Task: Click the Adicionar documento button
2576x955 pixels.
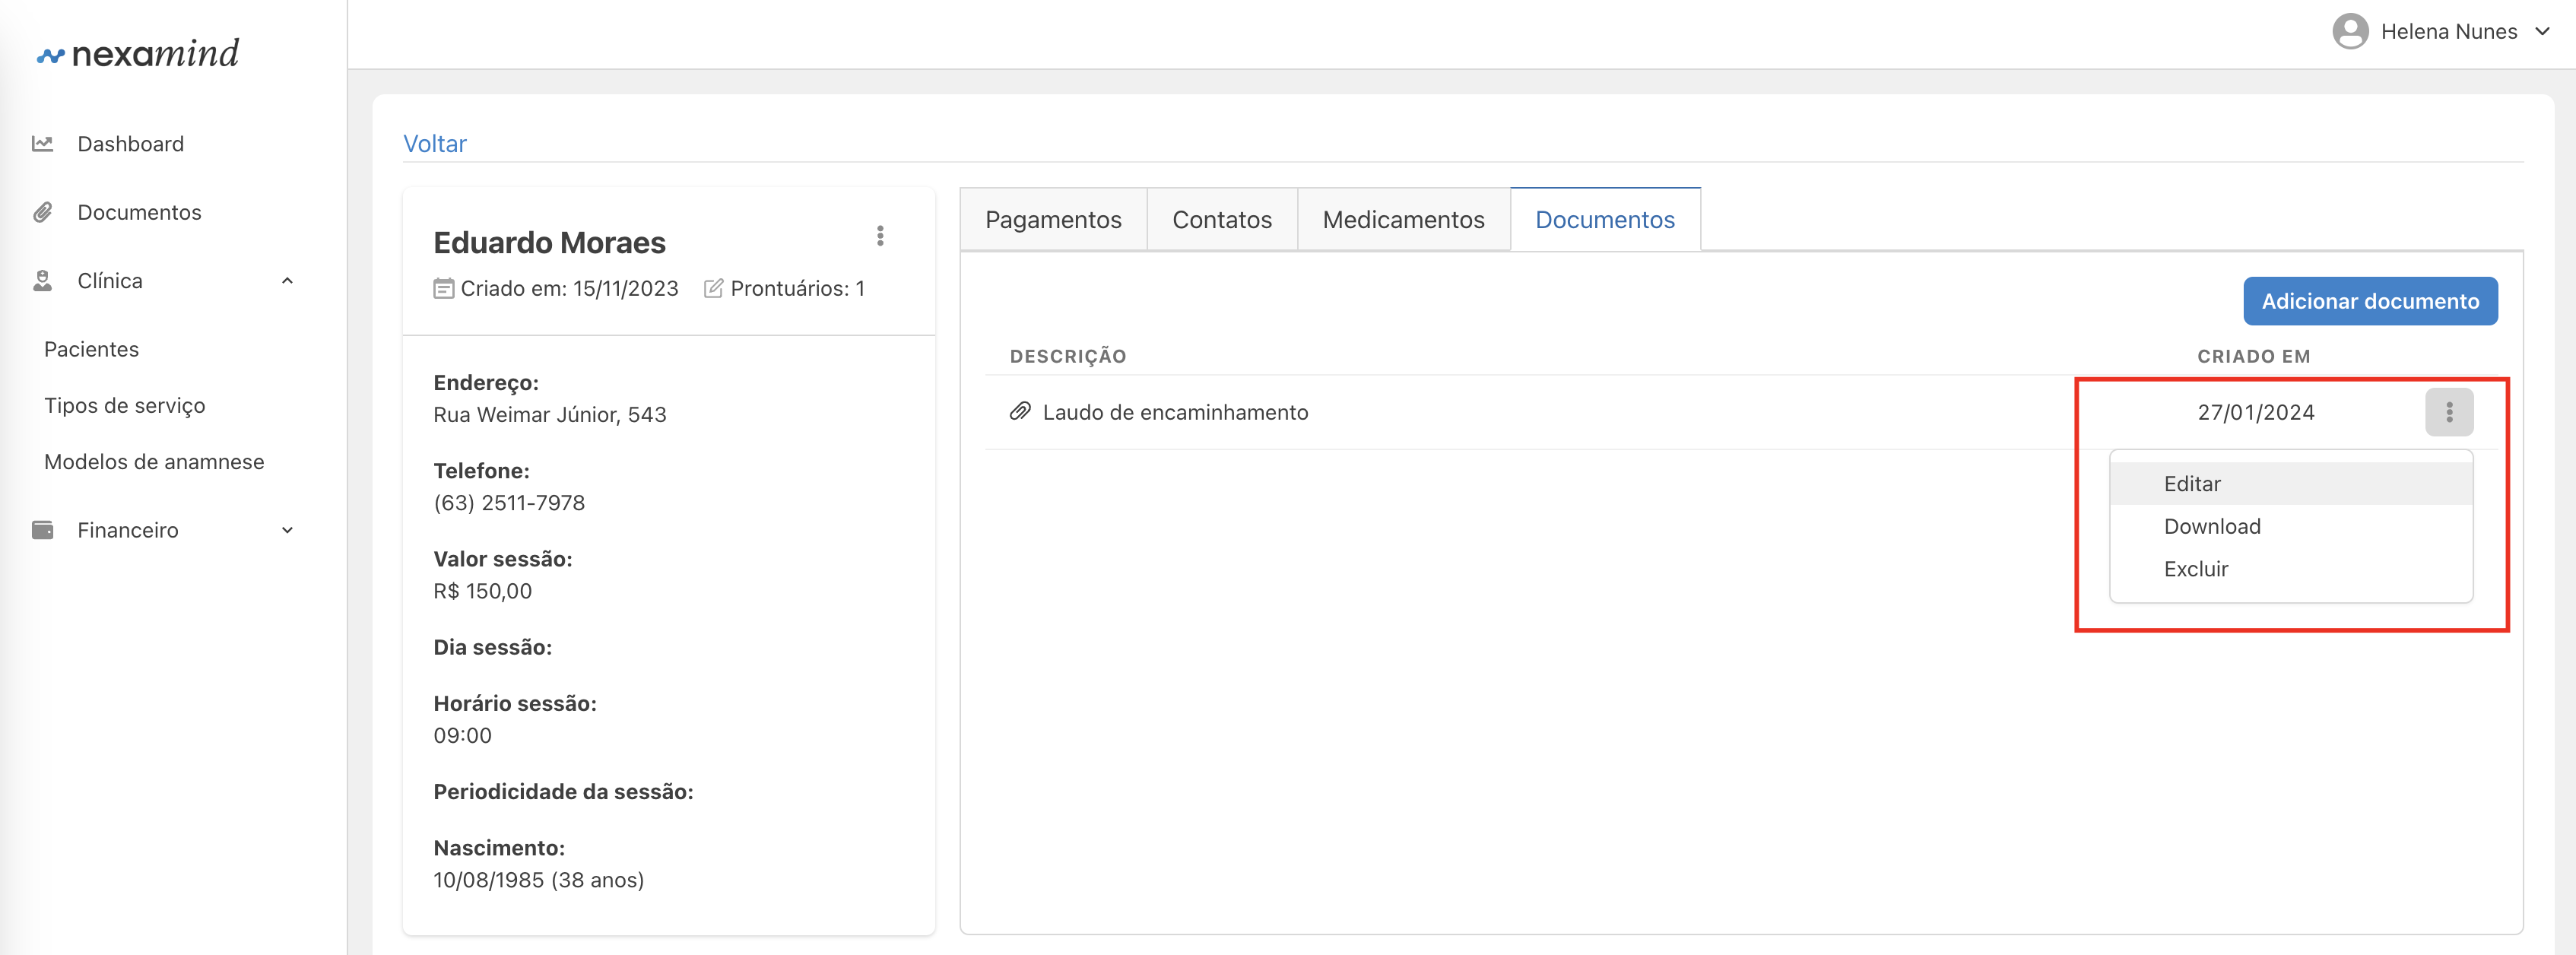Action: pos(2370,301)
